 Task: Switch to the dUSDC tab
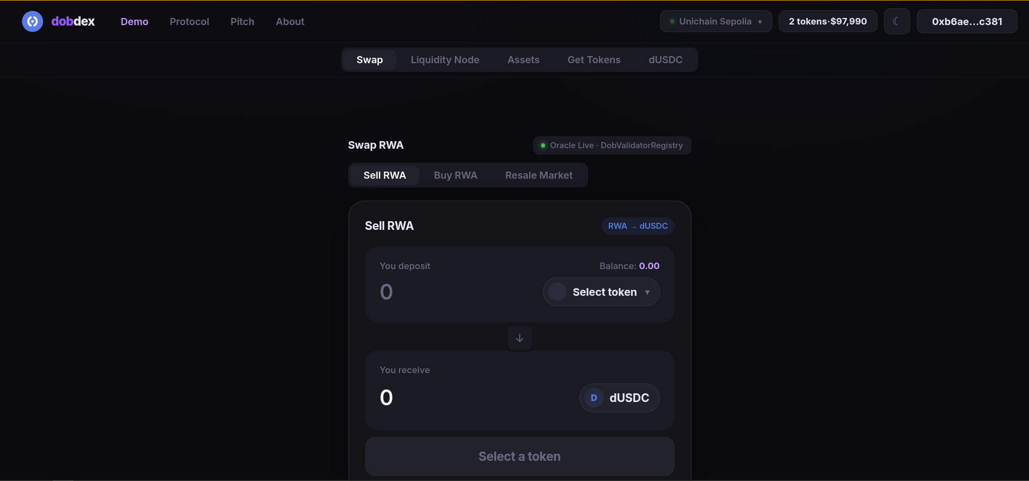pos(665,60)
